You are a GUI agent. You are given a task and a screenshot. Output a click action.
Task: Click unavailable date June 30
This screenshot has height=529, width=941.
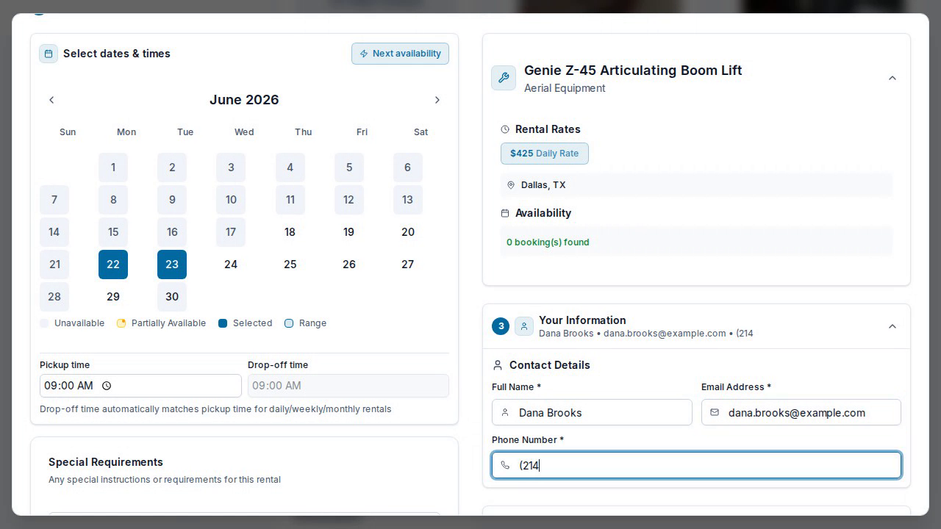(x=172, y=297)
